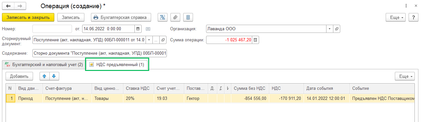Select VAT cell -170 911,20
Viewport: 422px width, 122px height.
[x=286, y=98]
